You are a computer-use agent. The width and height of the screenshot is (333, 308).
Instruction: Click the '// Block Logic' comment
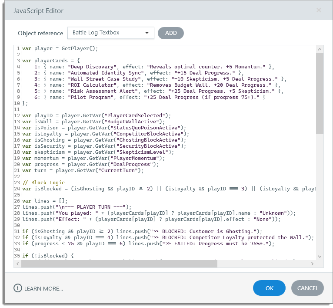[43, 183]
